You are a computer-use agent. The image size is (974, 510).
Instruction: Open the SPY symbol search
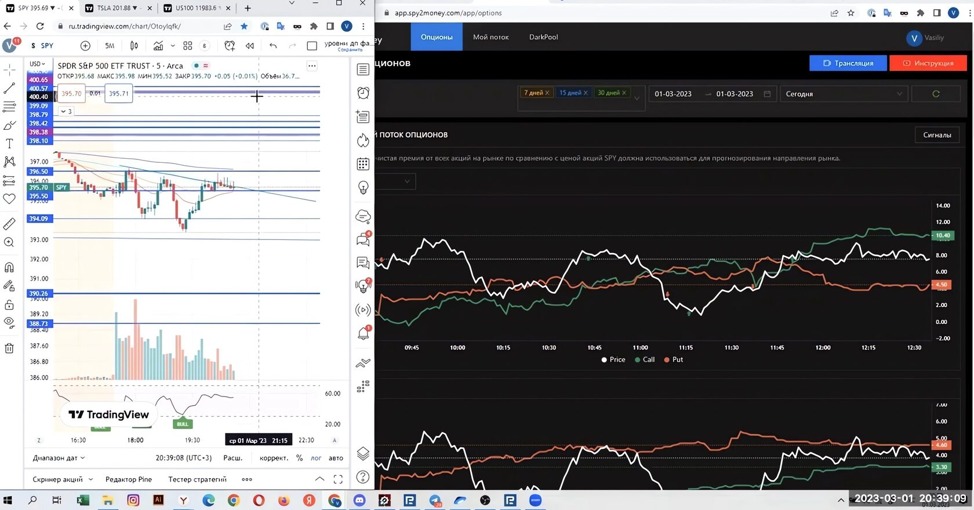[x=42, y=46]
